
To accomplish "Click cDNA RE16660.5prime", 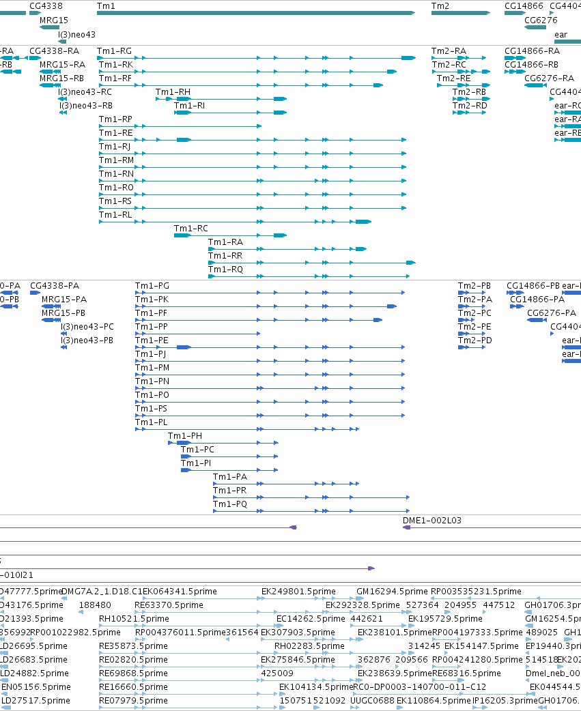I will tap(133, 686).
